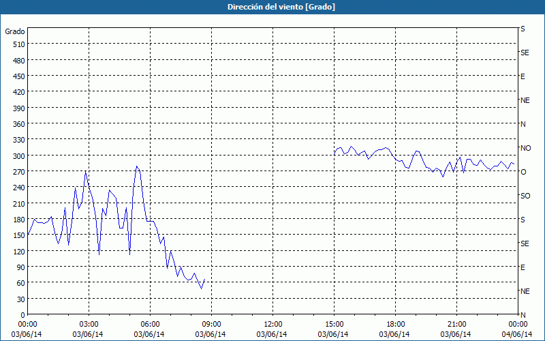Select the 30 degree axis label
The image size is (545, 341).
pyautogui.click(x=21, y=299)
